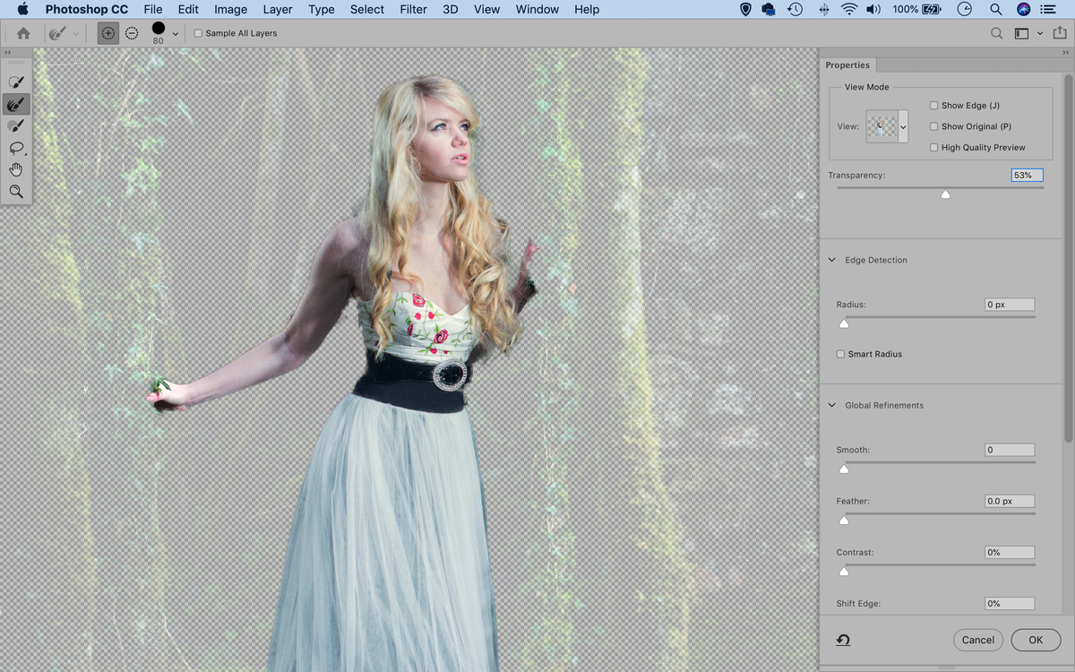
Task: Select the Refine Edge Brush tool
Action: tap(15, 103)
